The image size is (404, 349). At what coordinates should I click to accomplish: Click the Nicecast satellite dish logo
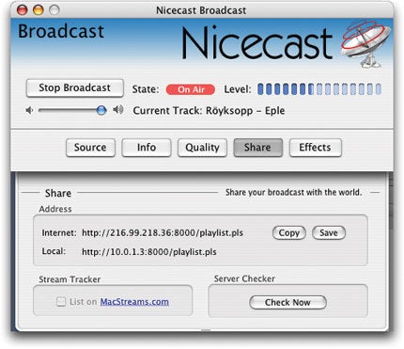coord(365,43)
